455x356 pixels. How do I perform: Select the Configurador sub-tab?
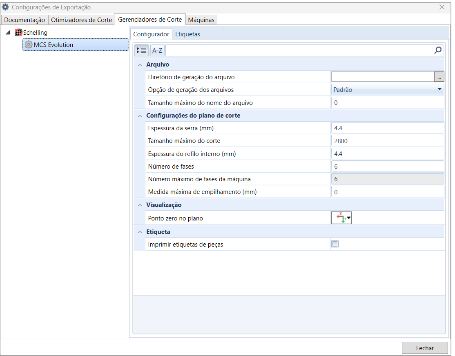151,34
